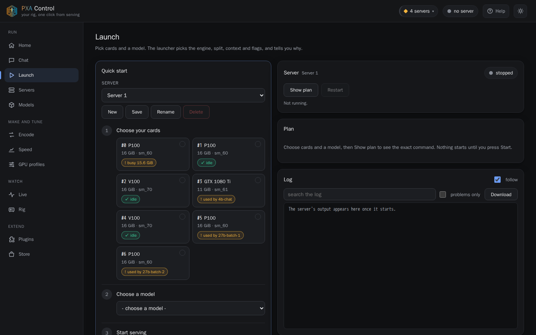536x335 pixels.
Task: Enable the problems only checkbox
Action: point(443,194)
